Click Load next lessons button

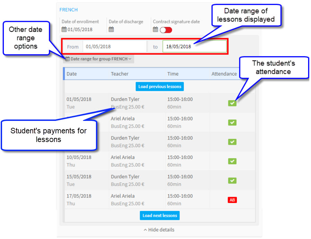(x=160, y=215)
